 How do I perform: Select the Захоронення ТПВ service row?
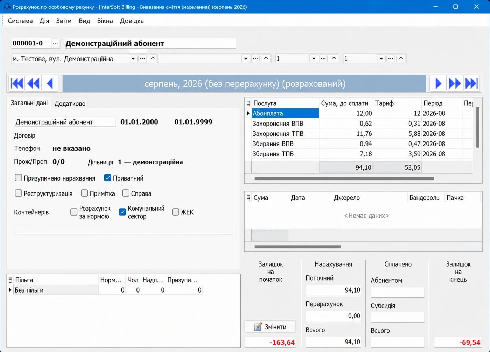point(362,134)
